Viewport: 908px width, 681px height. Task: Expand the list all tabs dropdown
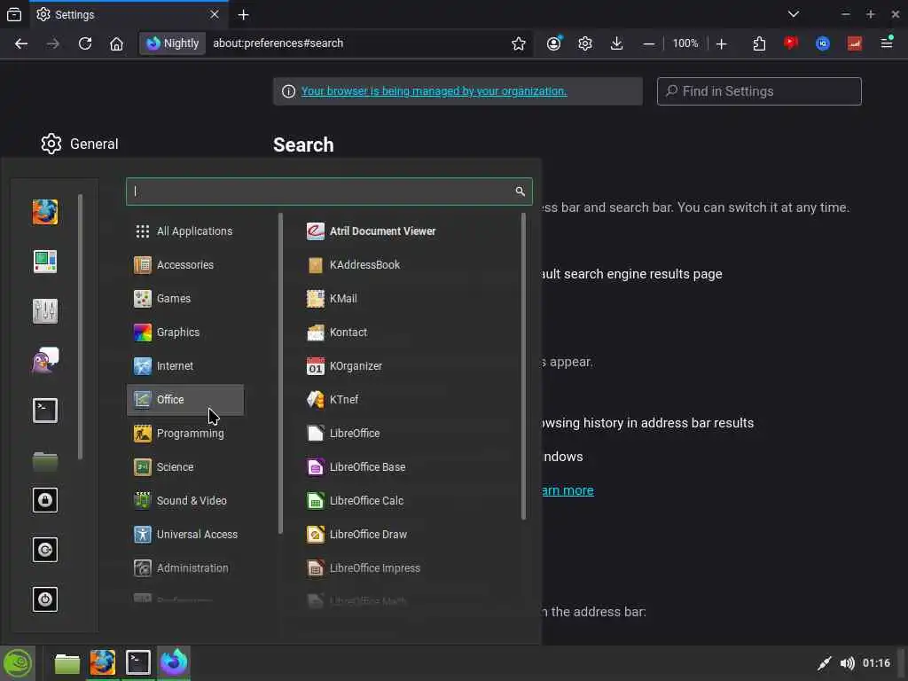point(794,14)
